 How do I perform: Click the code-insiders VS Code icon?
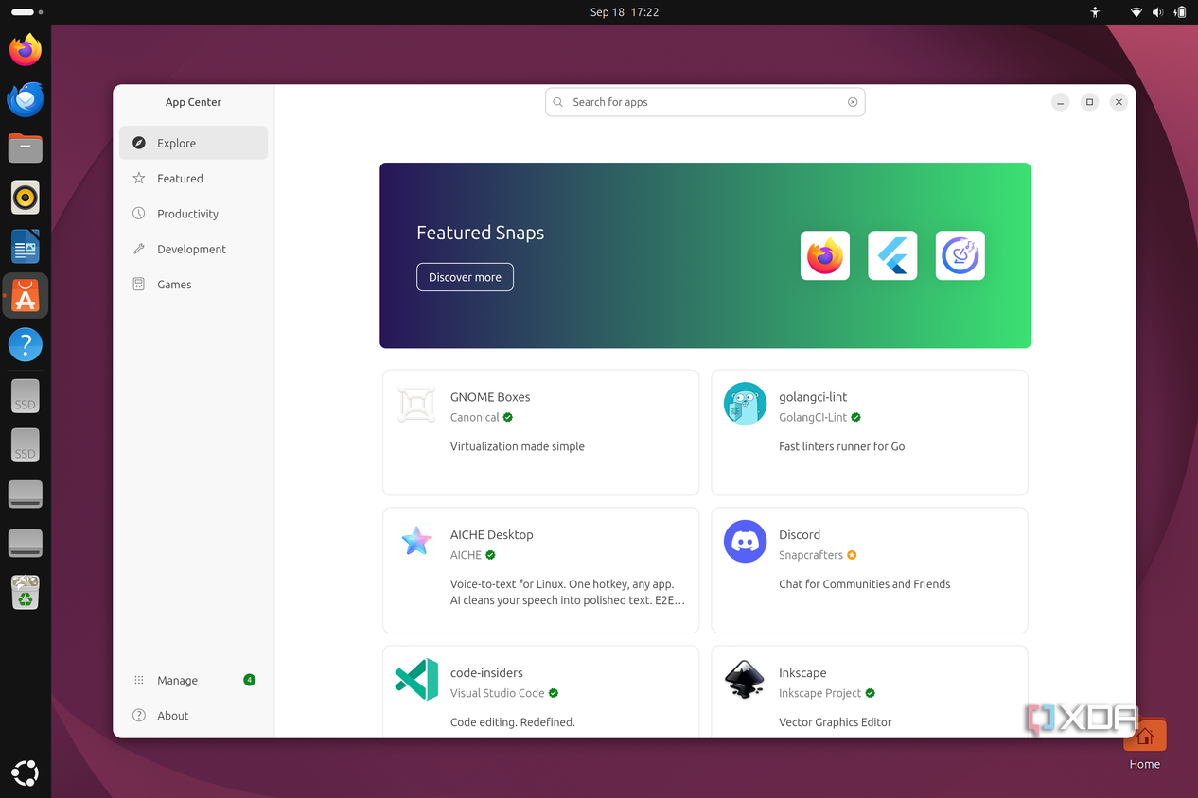point(416,680)
